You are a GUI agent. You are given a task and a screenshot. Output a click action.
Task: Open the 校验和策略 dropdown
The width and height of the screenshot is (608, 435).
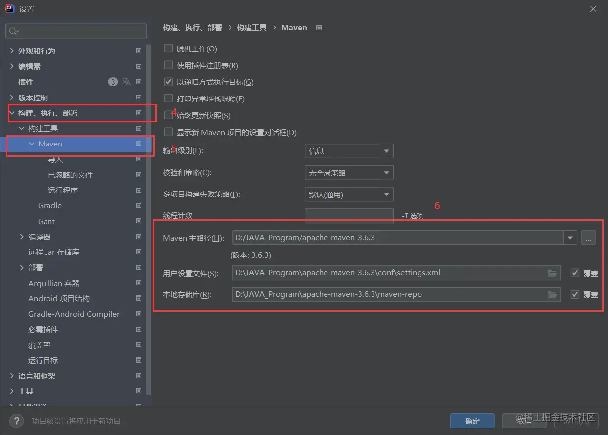coord(349,173)
